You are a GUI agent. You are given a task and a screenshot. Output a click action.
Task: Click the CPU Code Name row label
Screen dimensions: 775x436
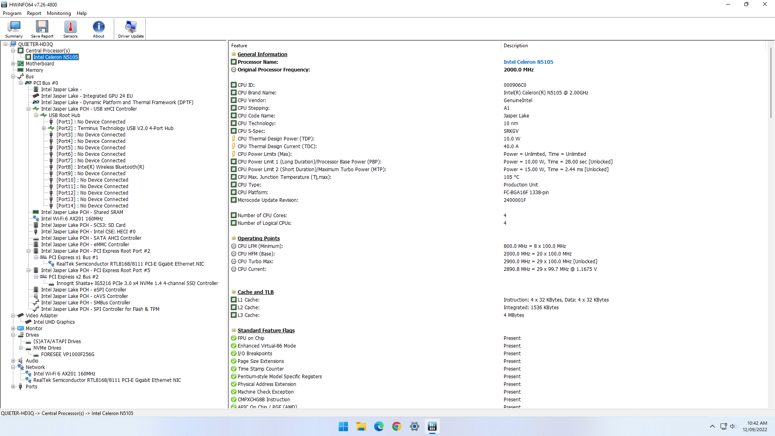click(x=256, y=115)
